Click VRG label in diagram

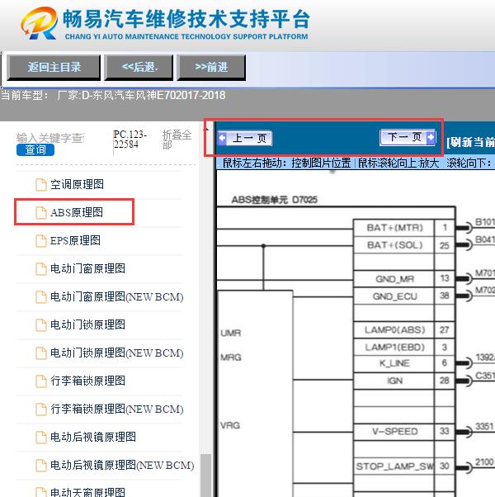coord(230,425)
